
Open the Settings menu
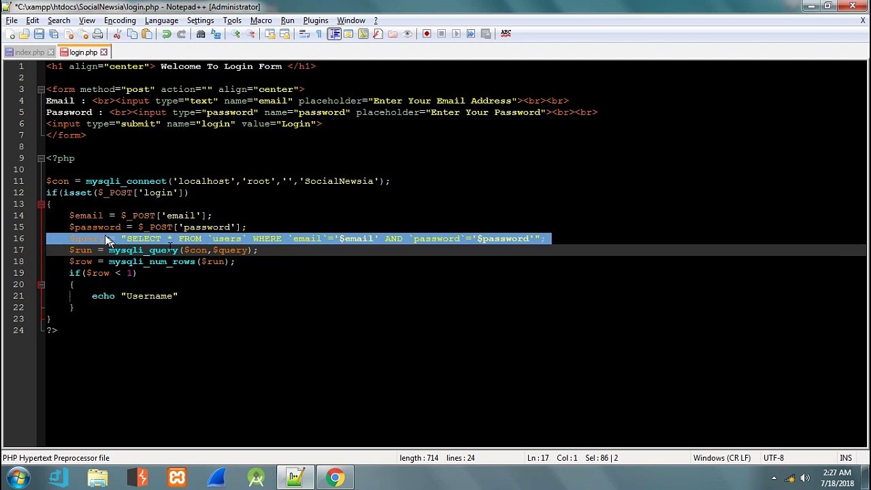(200, 20)
